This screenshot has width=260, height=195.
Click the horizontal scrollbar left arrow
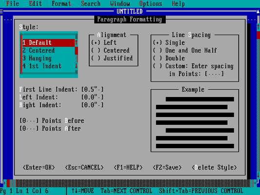(4, 183)
